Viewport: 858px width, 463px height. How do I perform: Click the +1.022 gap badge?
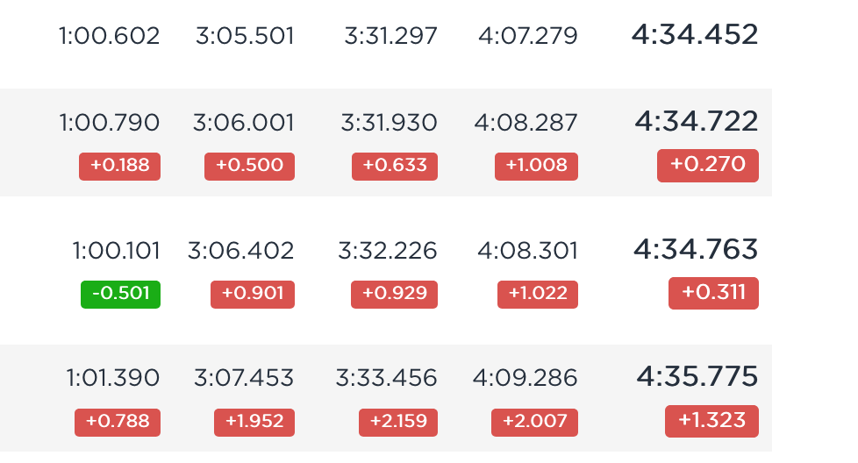point(537,294)
